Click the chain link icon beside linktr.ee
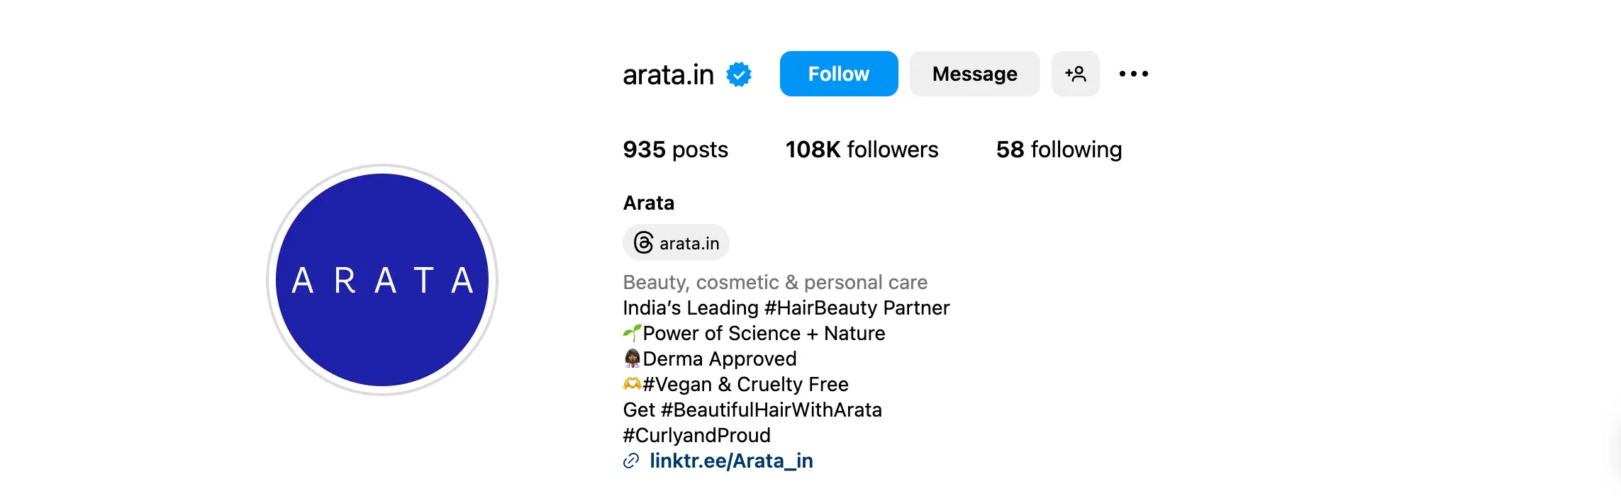 pos(631,461)
